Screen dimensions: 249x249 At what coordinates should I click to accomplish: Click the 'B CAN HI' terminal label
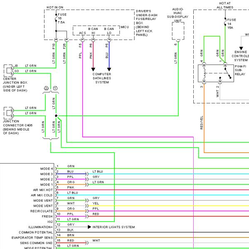tap(93, 31)
